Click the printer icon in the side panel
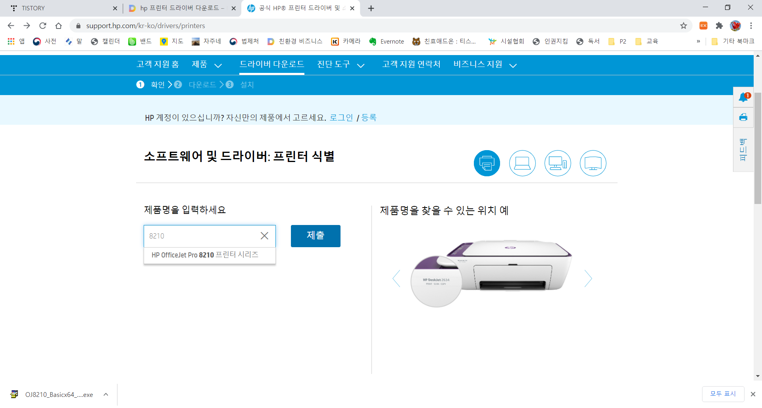The width and height of the screenshot is (762, 408). [743, 117]
